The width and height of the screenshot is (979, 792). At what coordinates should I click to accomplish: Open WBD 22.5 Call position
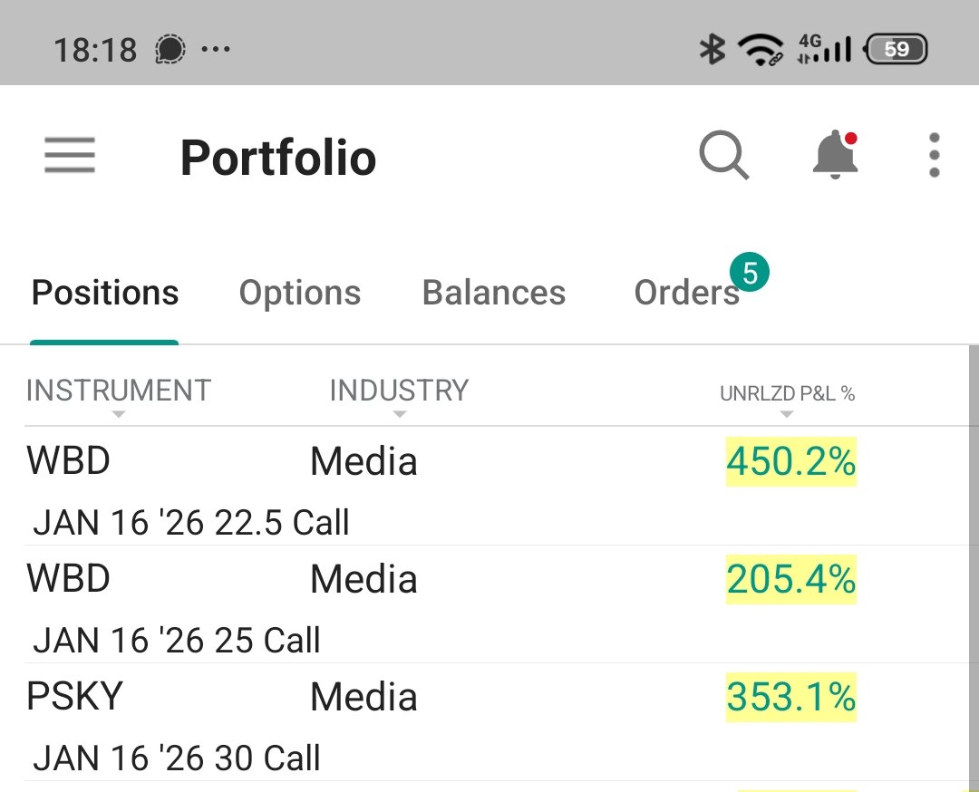tap(489, 487)
